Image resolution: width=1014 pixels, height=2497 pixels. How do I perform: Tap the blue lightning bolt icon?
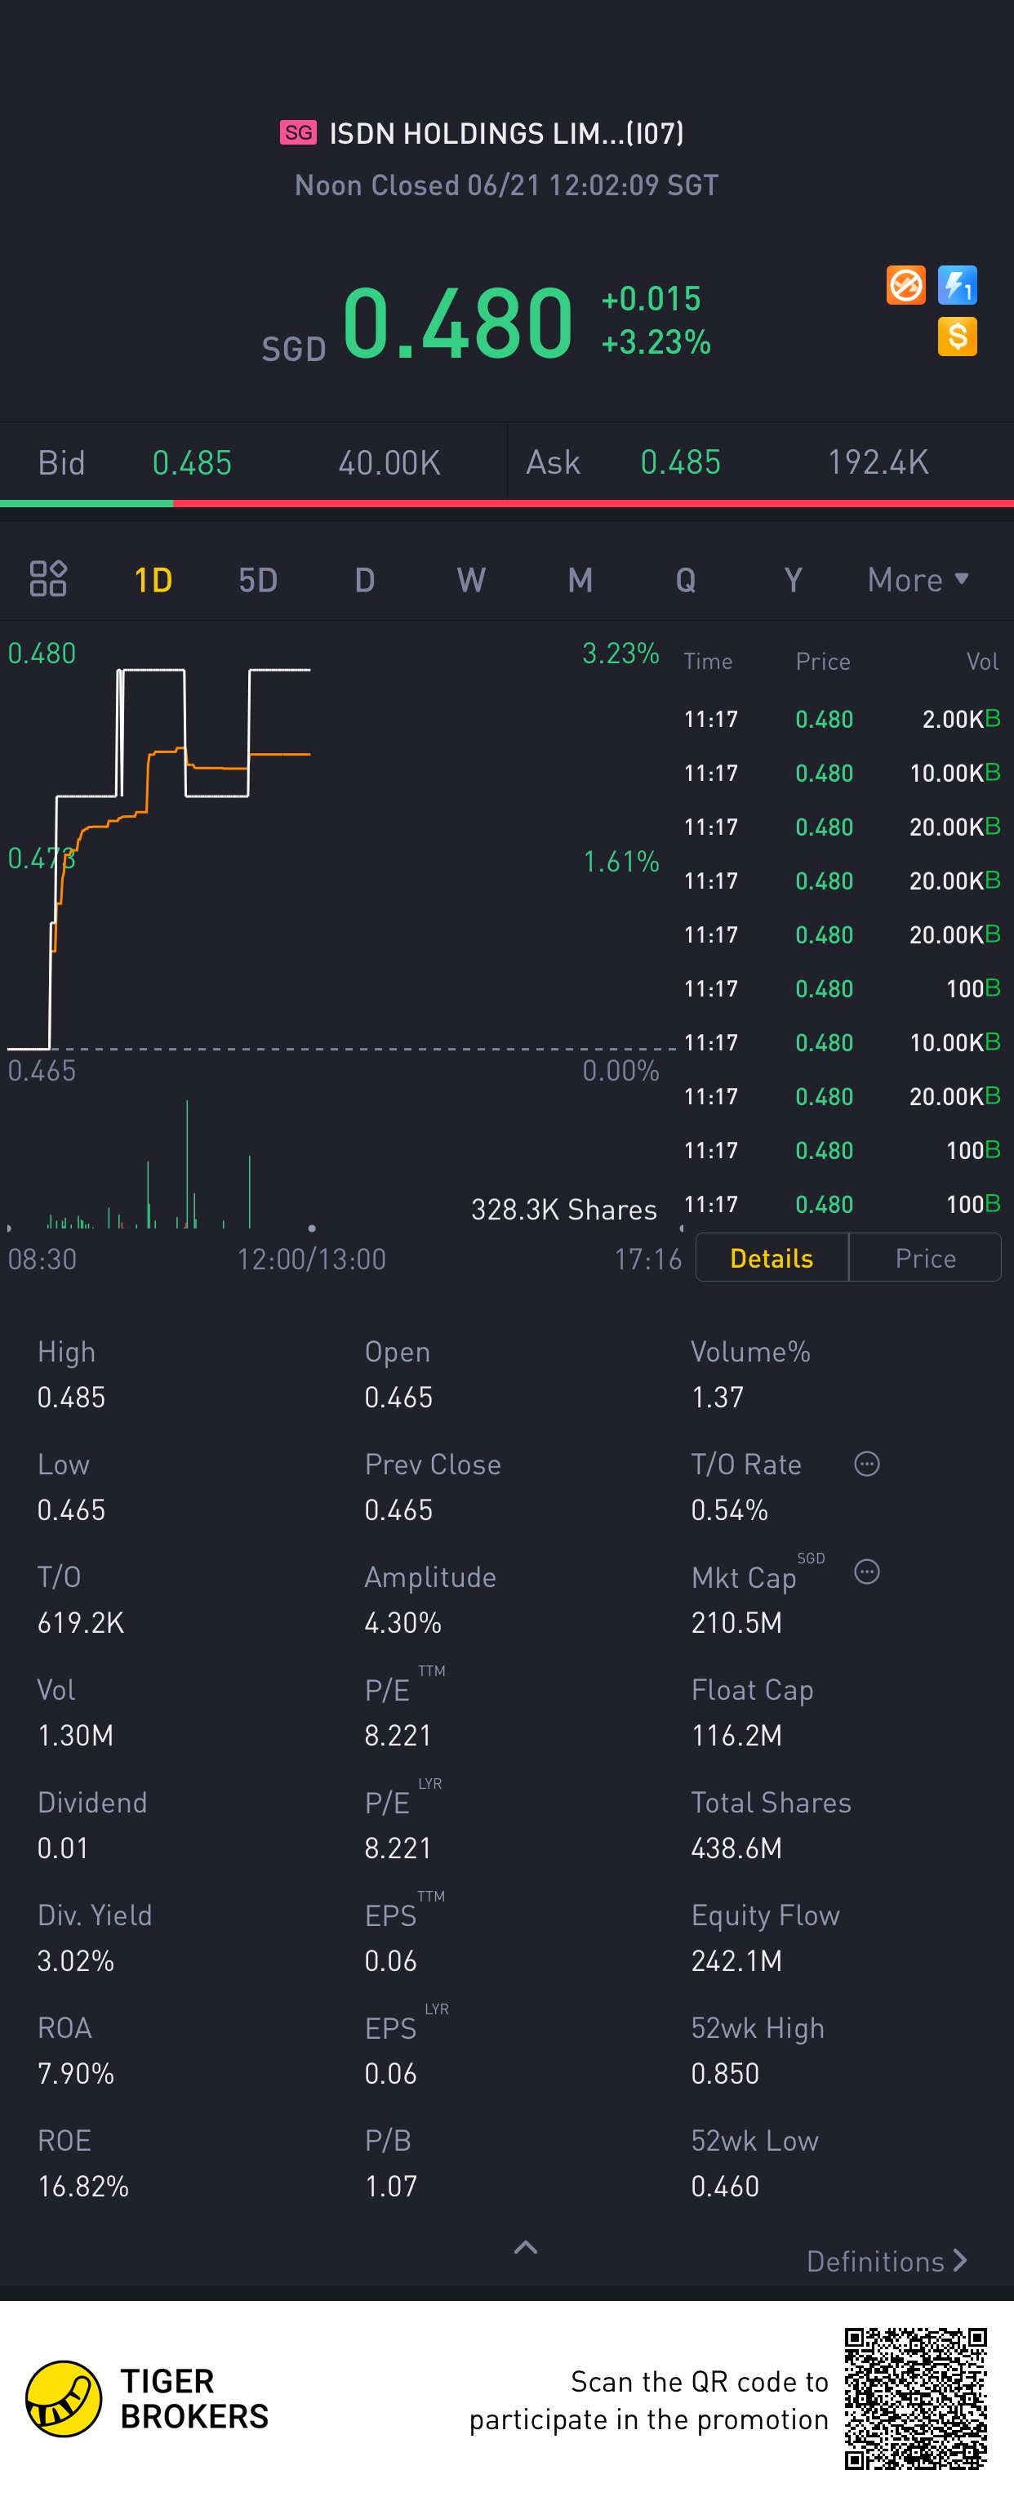click(x=957, y=286)
